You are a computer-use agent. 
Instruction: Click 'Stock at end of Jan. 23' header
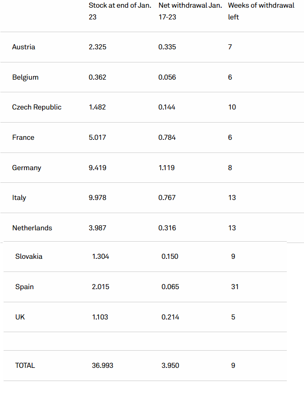(x=120, y=11)
